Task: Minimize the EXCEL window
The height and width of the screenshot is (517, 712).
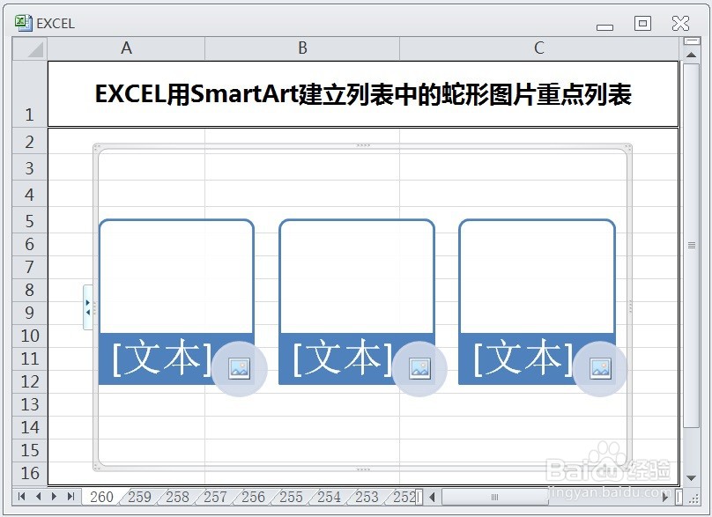Action: tap(604, 26)
